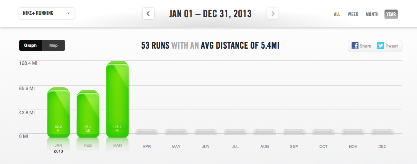Open the March 128.4 MI bar
Screen dimensions: 417x164
[117, 99]
